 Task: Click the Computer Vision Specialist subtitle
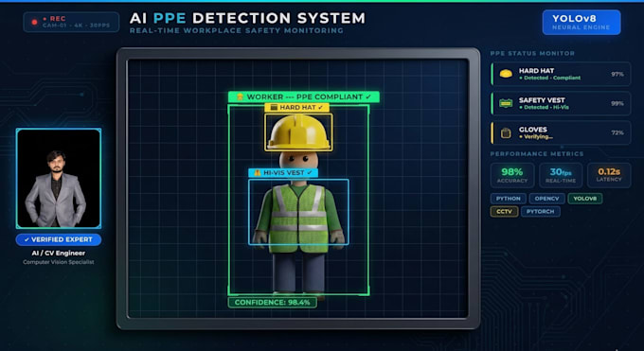[x=59, y=262]
